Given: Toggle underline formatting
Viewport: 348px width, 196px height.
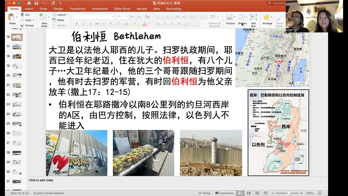Looking at the screenshot, I should click(x=91, y=24).
